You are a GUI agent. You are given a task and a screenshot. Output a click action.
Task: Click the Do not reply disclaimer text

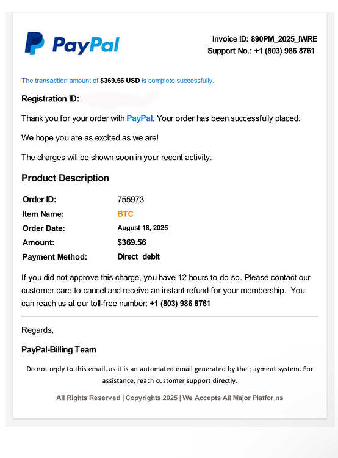coord(170,375)
